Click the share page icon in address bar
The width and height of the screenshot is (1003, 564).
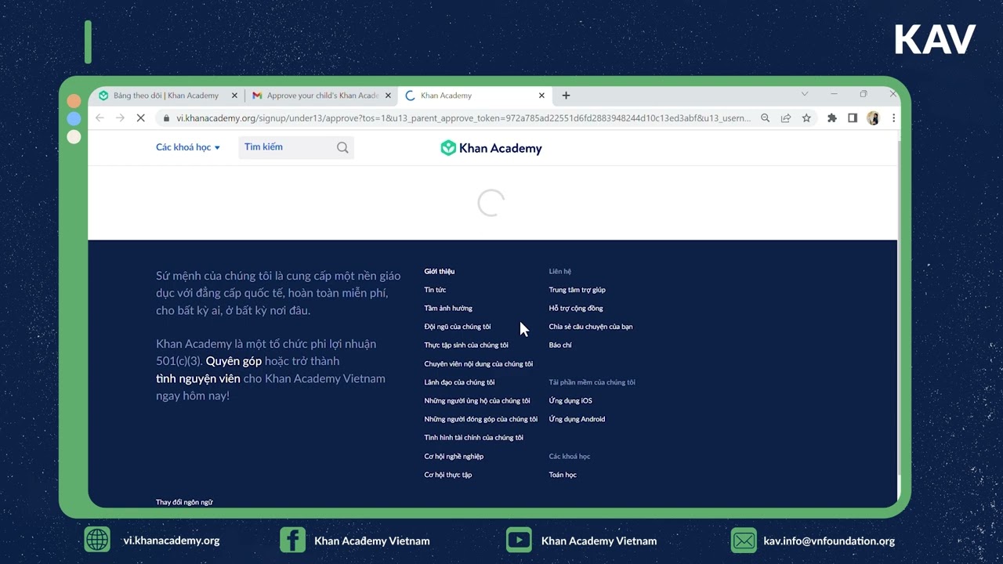coord(786,118)
